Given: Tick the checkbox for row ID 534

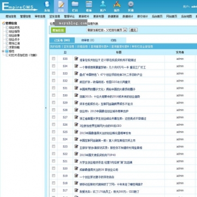Looking at the screenshot, I should (53, 66).
